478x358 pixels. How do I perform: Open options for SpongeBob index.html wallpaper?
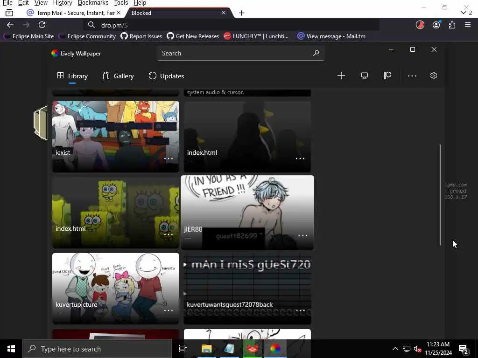pos(169,234)
